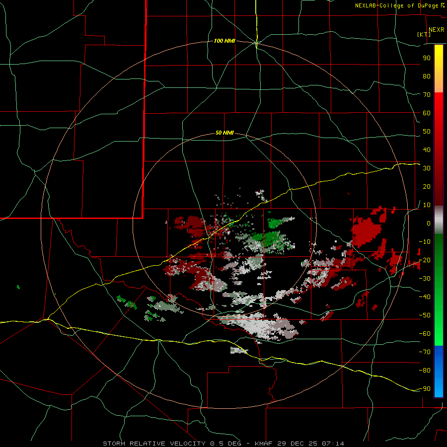447x447 pixels.
Task: Select the -20 scale value
Action: tap(425, 260)
